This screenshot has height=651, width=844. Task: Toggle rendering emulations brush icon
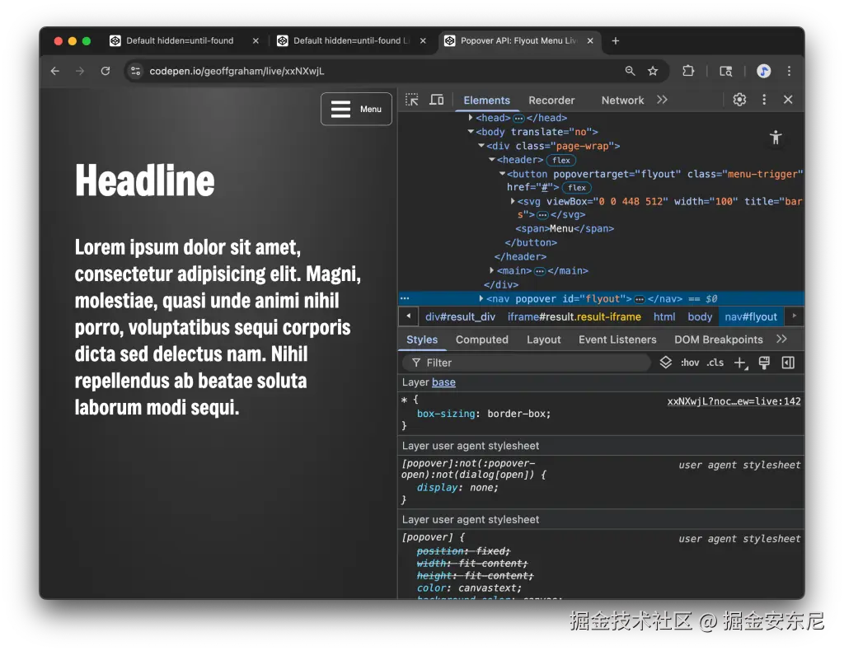click(x=764, y=363)
